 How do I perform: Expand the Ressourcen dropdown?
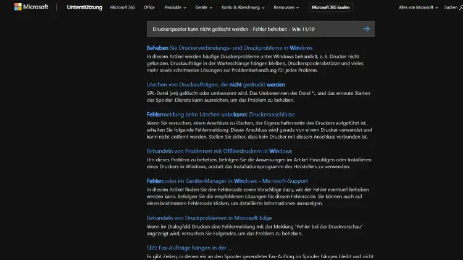[286, 7]
